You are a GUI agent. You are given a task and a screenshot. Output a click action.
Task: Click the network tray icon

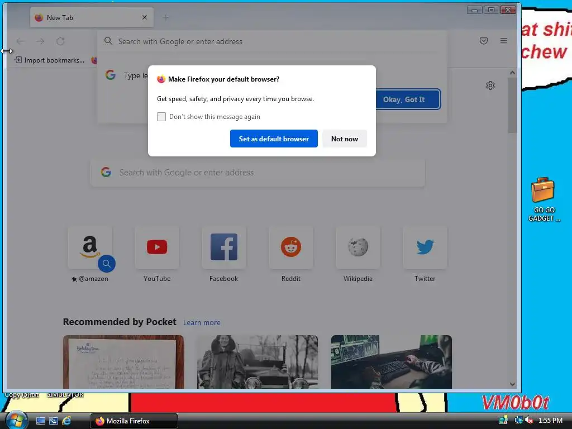[x=518, y=420]
